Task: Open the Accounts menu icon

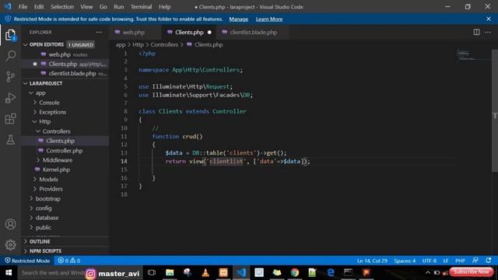Action: click(x=10, y=224)
